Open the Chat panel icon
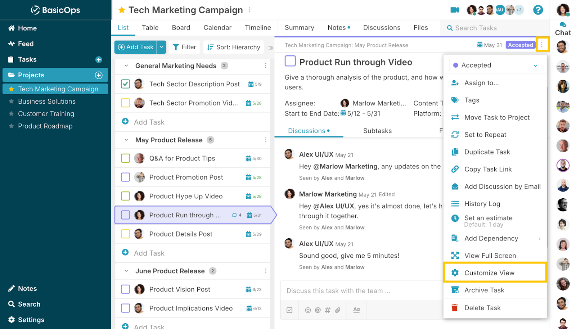The height and width of the screenshot is (329, 576). tap(563, 25)
